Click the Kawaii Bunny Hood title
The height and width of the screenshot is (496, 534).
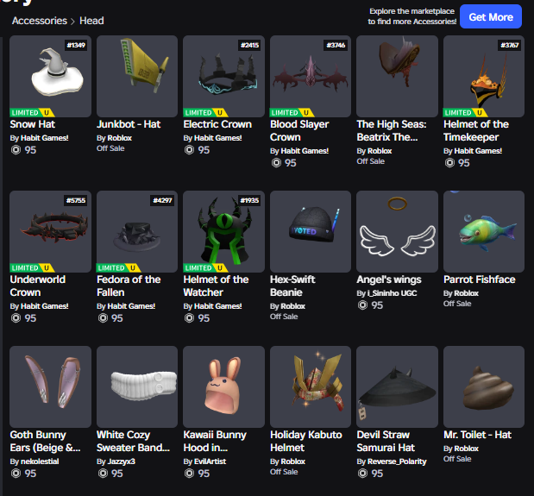pos(215,441)
